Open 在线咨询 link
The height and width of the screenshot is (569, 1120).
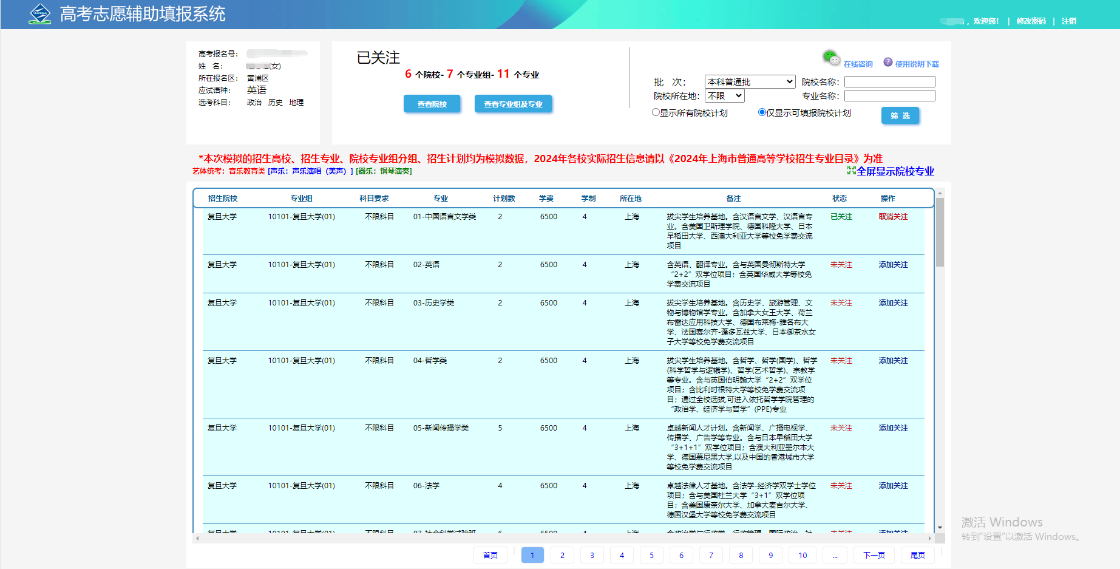point(858,64)
